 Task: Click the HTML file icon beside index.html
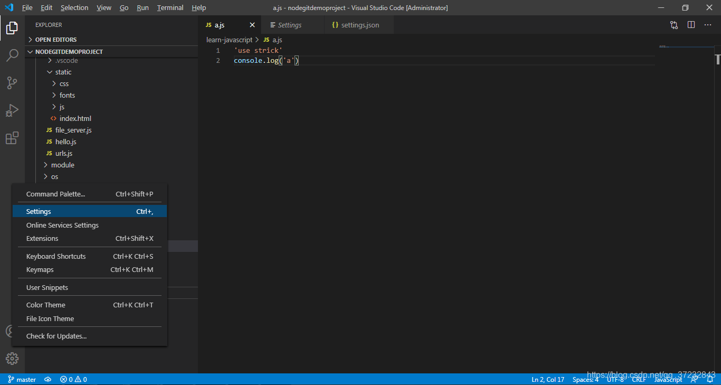(x=53, y=118)
